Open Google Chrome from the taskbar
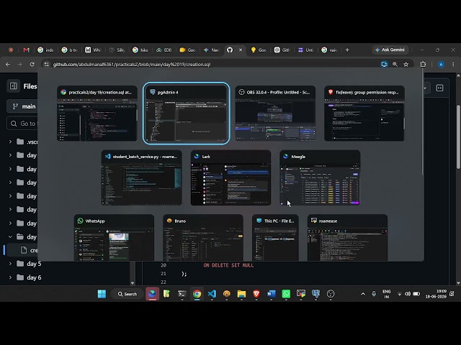Image resolution: width=461 pixels, height=345 pixels. [x=197, y=294]
